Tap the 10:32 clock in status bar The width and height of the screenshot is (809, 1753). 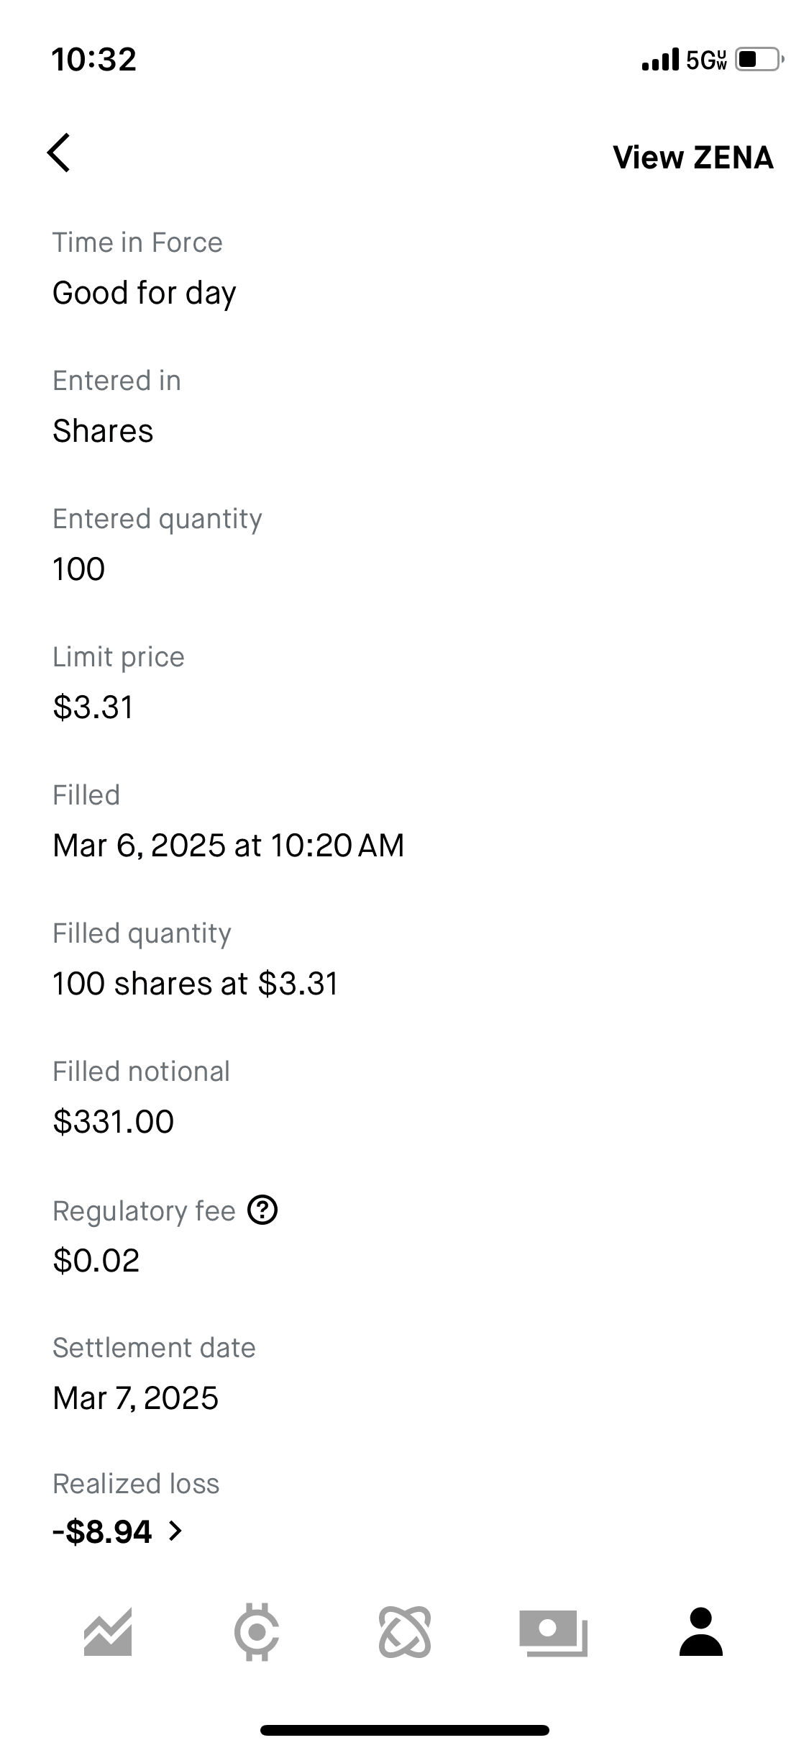pyautogui.click(x=93, y=59)
